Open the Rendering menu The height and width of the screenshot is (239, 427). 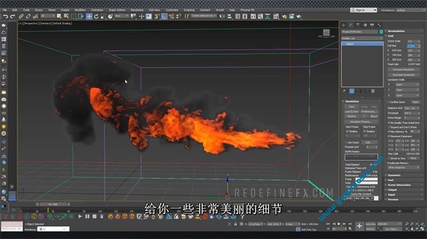[x=137, y=10]
